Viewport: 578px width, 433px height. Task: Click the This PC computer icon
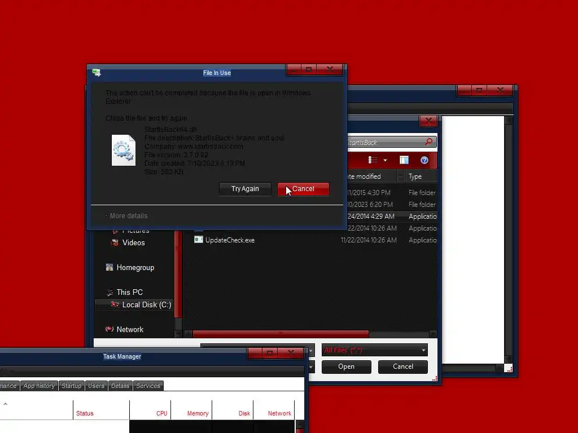(109, 293)
